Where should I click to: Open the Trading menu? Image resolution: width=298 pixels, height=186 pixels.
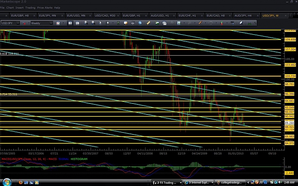tap(30, 8)
